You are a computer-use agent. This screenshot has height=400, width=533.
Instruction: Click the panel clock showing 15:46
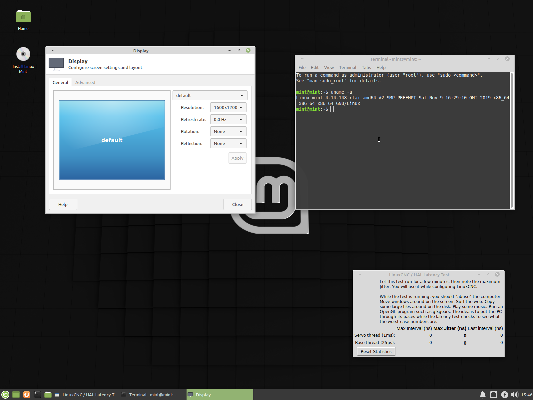[x=527, y=395]
